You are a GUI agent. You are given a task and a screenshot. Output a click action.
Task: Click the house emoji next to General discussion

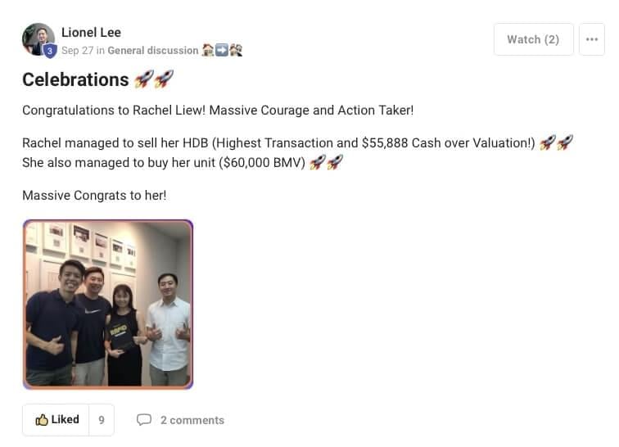(x=208, y=50)
